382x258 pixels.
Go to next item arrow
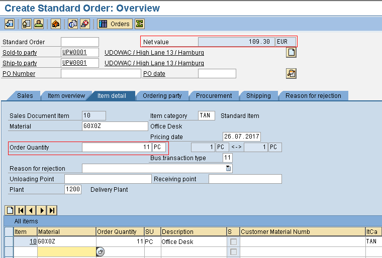tap(42, 210)
